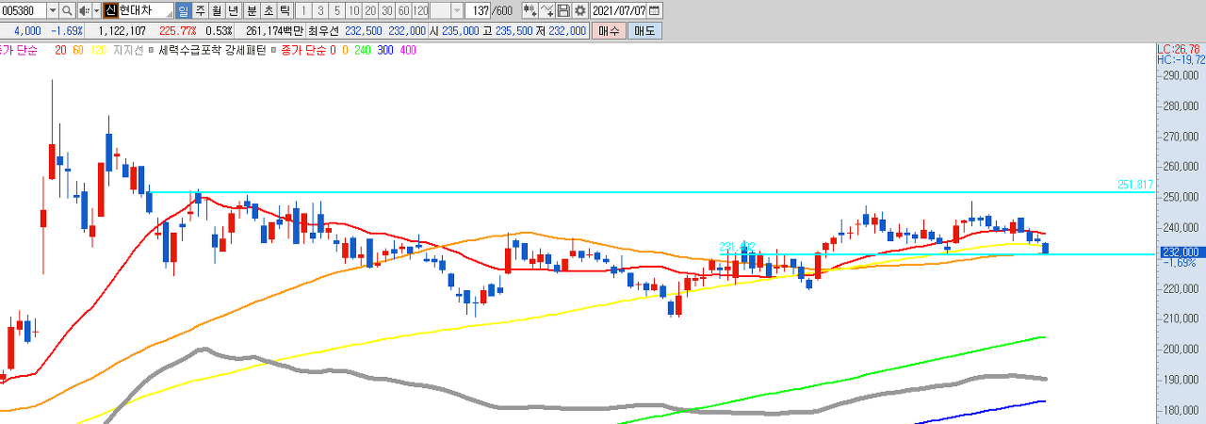The width and height of the screenshot is (1206, 424).
Task: Select the 주 weekly chart period
Action: point(201,10)
